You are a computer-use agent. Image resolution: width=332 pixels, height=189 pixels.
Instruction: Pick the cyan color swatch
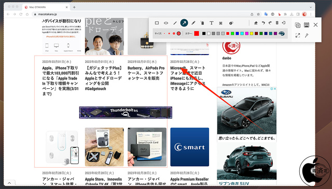(242, 33)
